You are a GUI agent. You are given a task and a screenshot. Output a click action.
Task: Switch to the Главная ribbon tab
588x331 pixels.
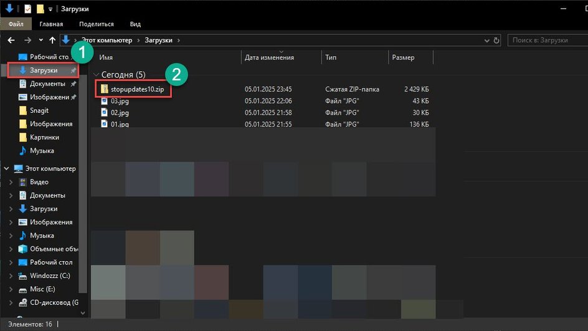[x=51, y=24]
